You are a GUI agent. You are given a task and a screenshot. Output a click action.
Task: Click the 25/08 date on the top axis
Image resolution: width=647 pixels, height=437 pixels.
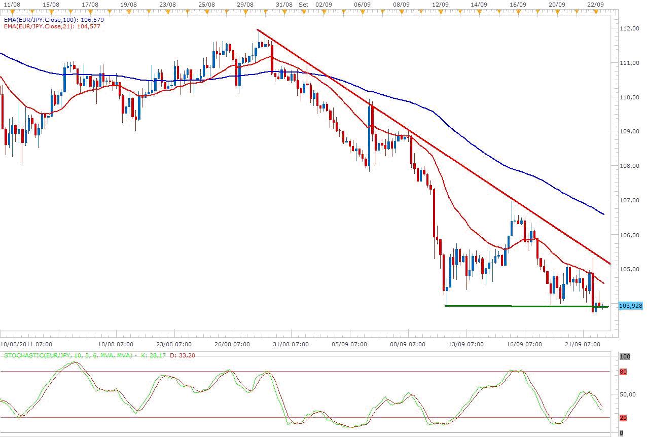pos(206,4)
